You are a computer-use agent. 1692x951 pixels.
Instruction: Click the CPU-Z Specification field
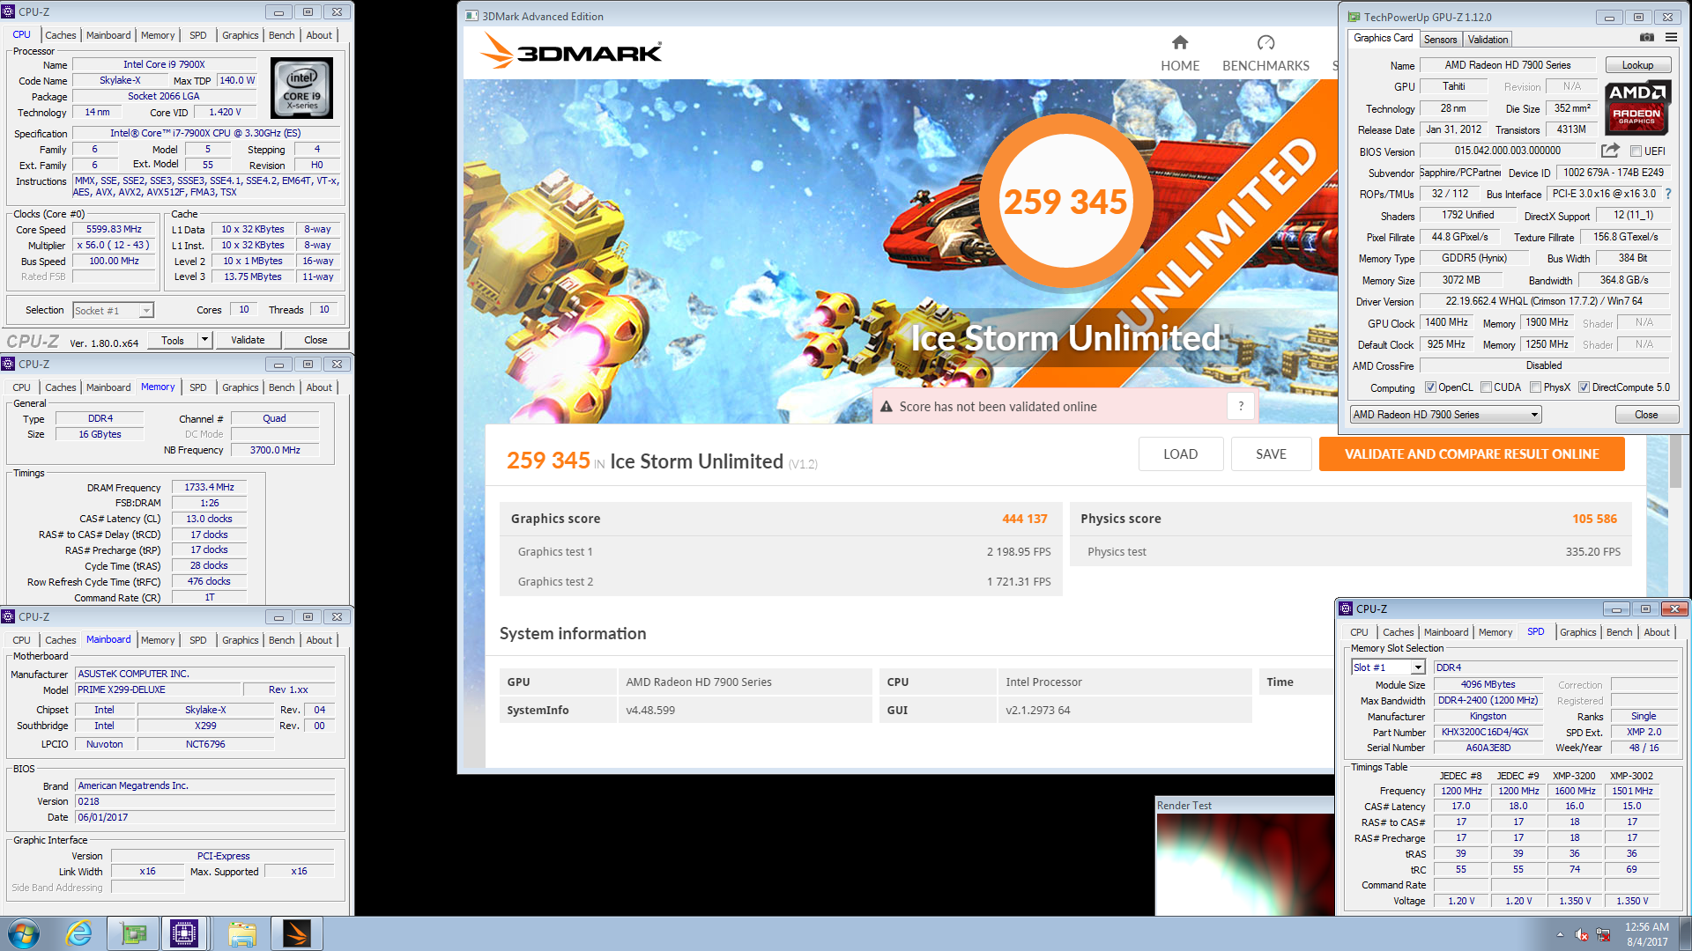coord(205,134)
